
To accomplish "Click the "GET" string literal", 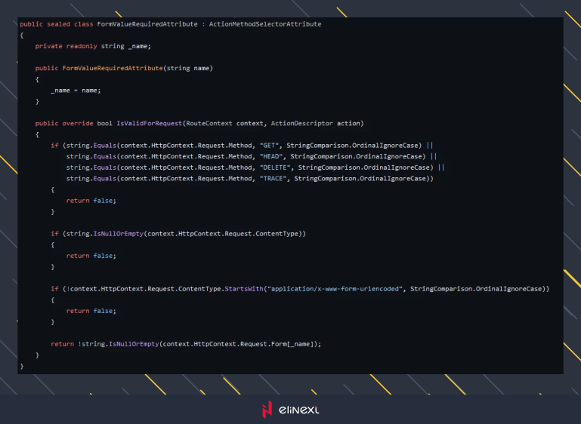I will 269,145.
